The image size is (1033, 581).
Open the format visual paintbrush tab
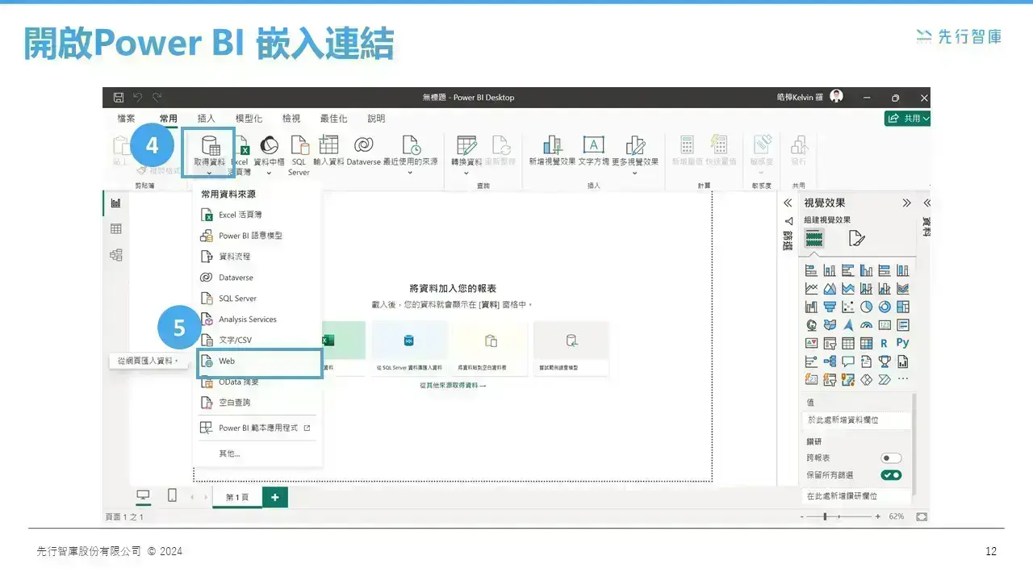pos(856,238)
